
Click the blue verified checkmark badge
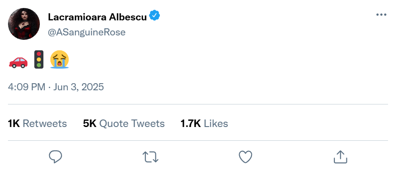155,16
